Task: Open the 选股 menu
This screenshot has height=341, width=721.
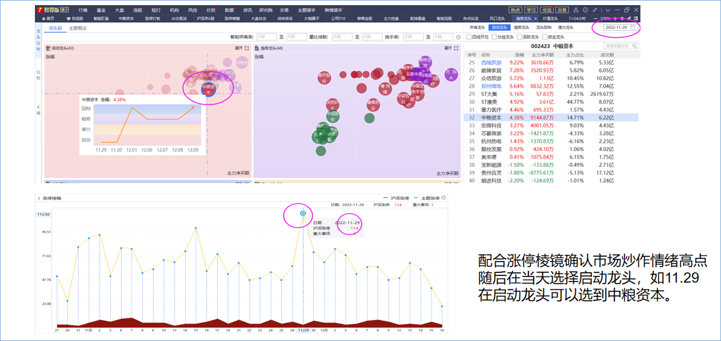Action: click(138, 10)
